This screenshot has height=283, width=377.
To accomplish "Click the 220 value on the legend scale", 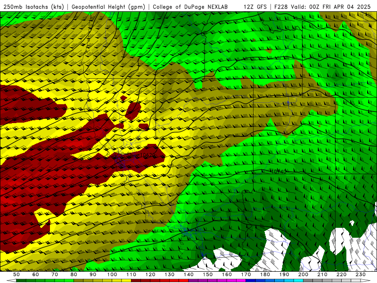I will (341, 275).
